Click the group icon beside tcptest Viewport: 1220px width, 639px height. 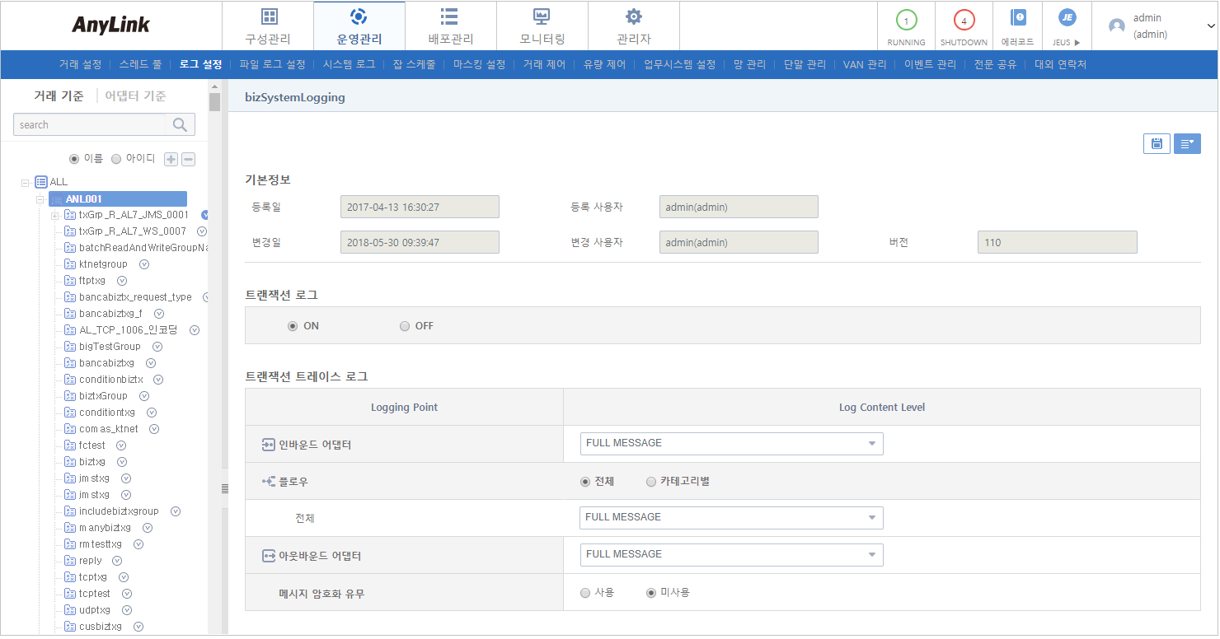(x=70, y=594)
